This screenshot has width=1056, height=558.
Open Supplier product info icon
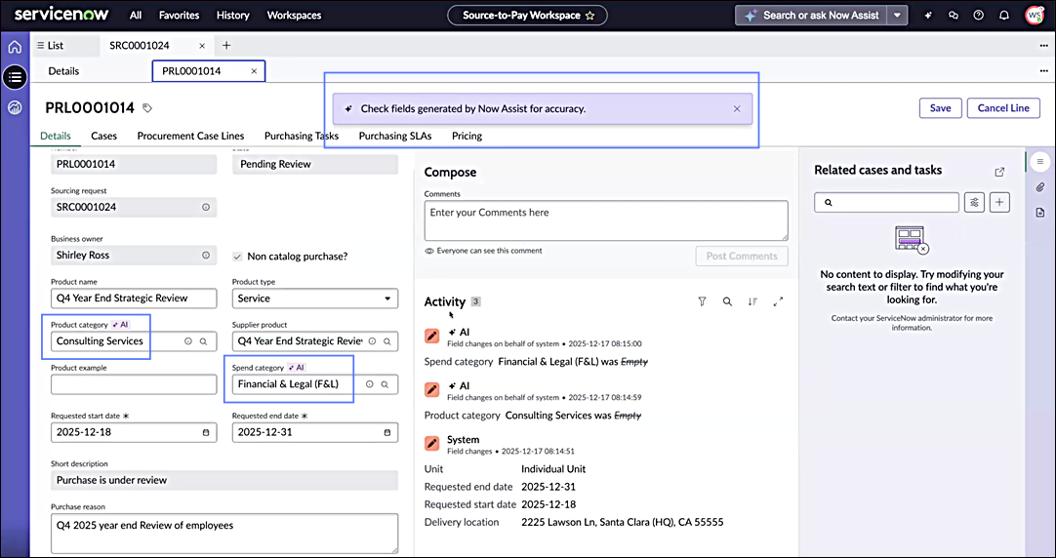(372, 341)
